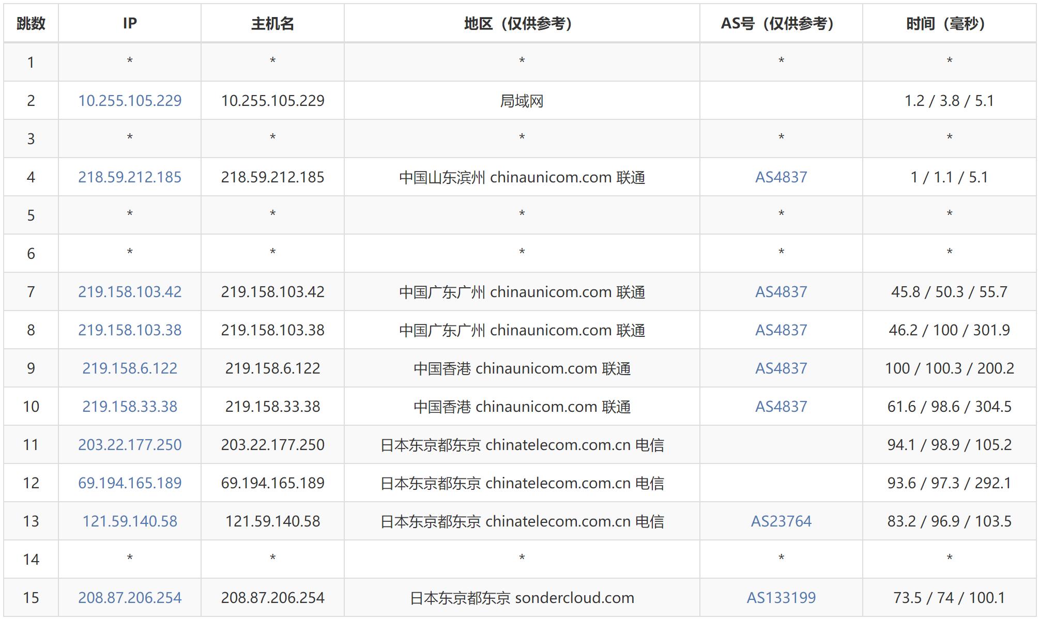1039x619 pixels.
Task: Select the 中国山东滨州 chinaunicom.com 联通 cell
Action: pyautogui.click(x=522, y=177)
